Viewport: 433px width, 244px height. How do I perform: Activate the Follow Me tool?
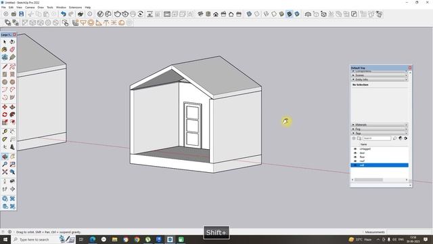click(x=12, y=115)
